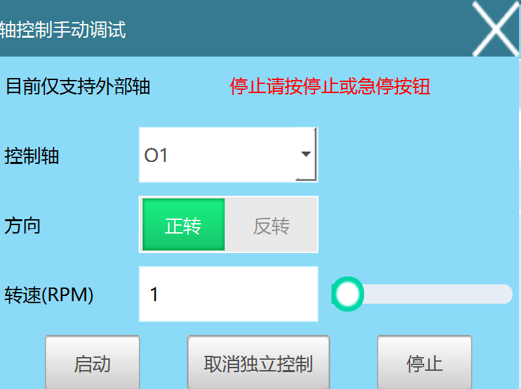Click the O1 control axis combo box

(218, 155)
